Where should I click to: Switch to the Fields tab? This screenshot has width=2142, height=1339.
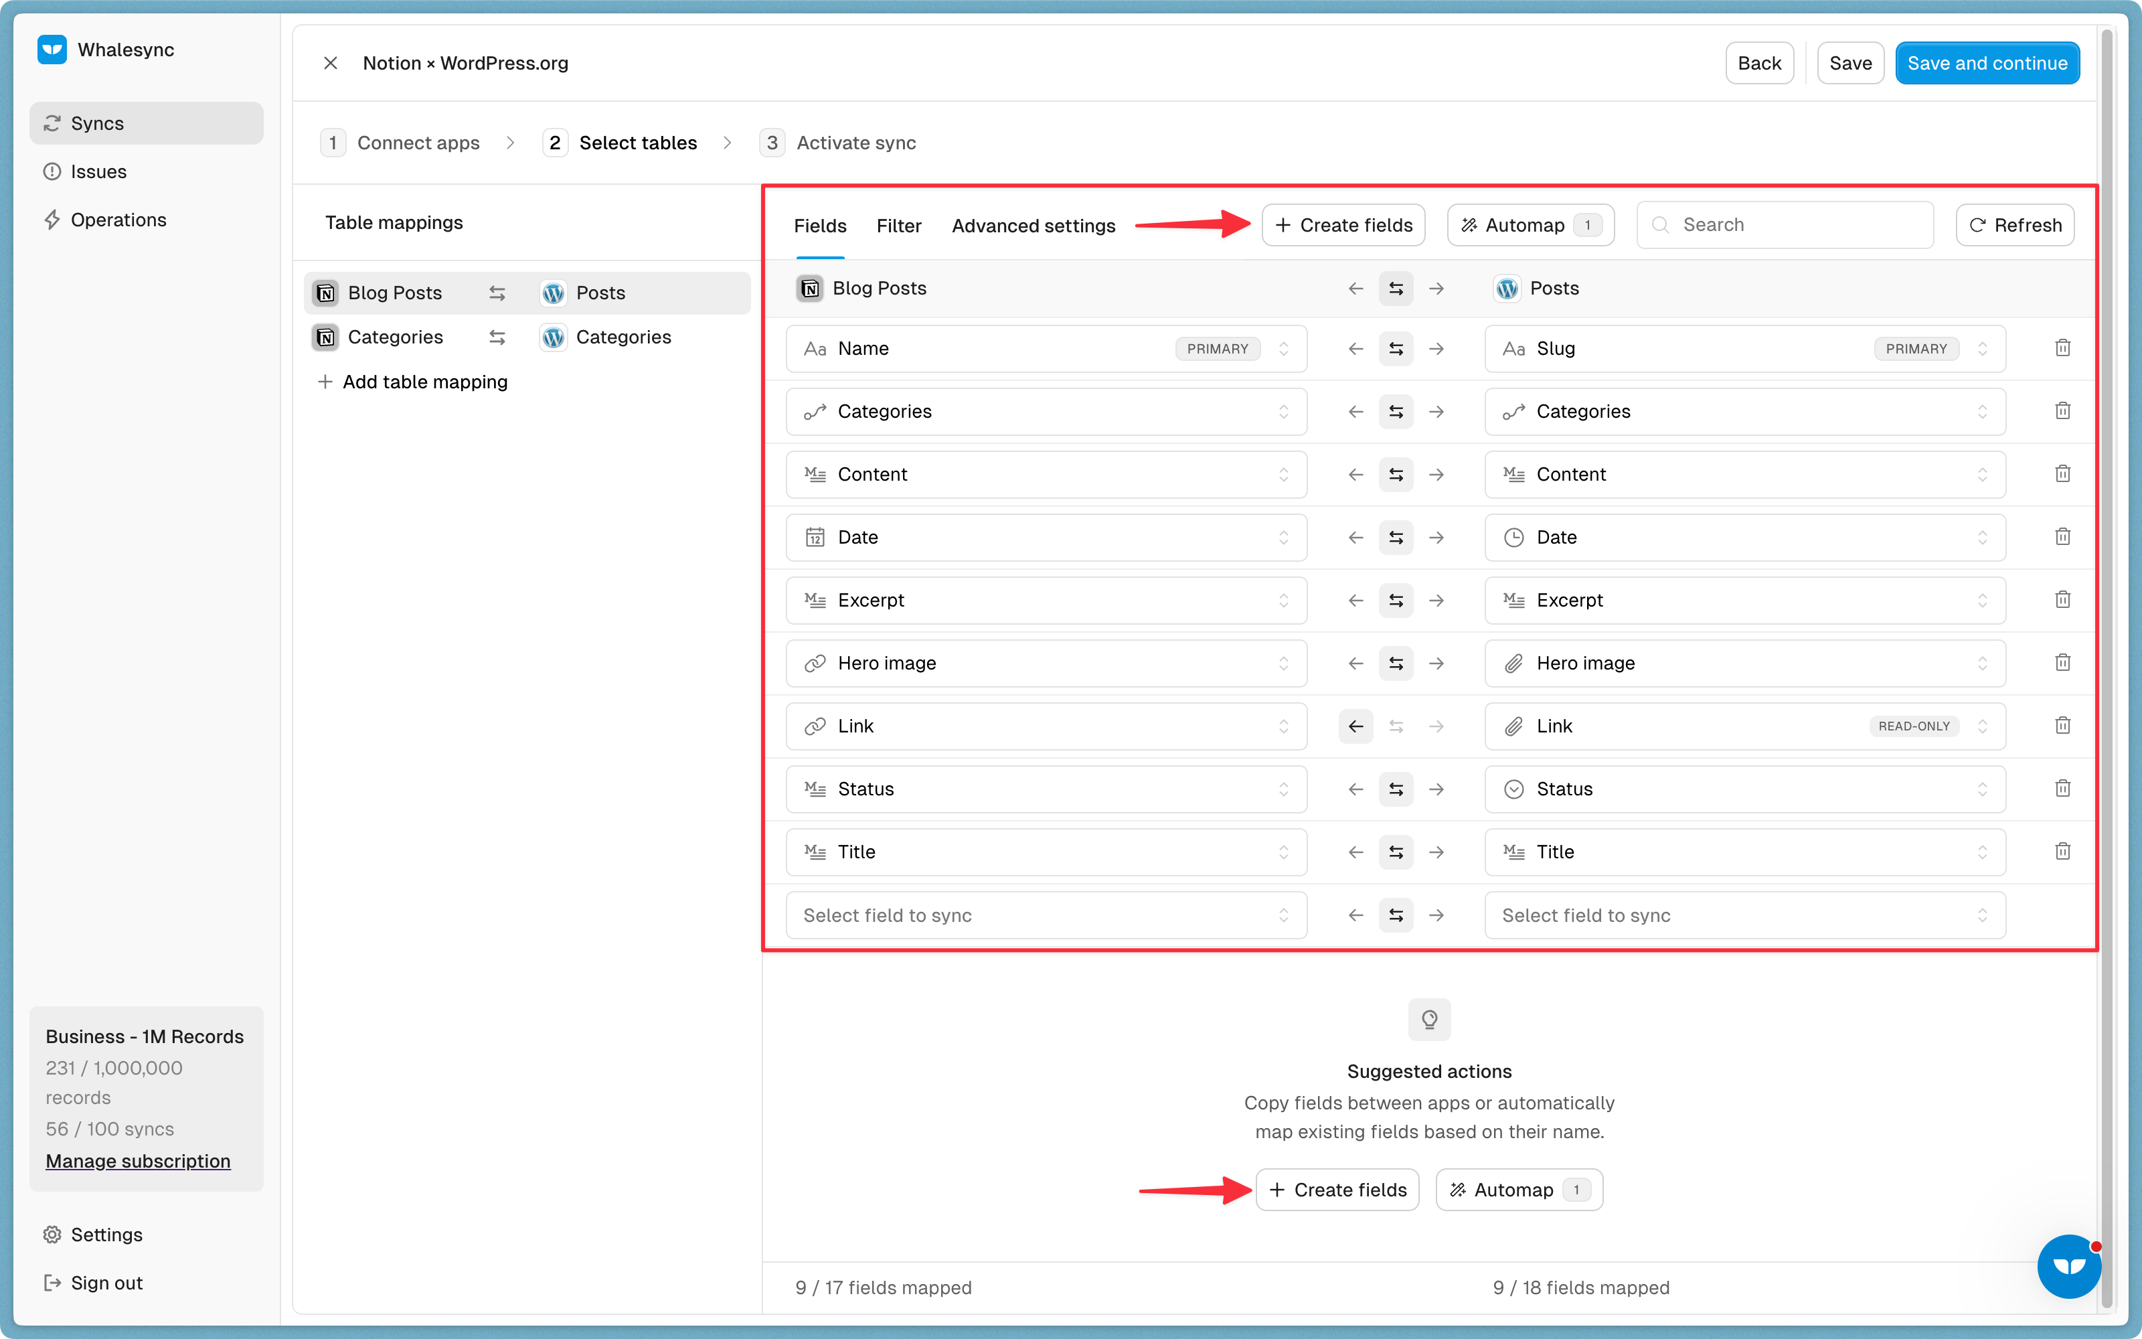[x=819, y=226]
